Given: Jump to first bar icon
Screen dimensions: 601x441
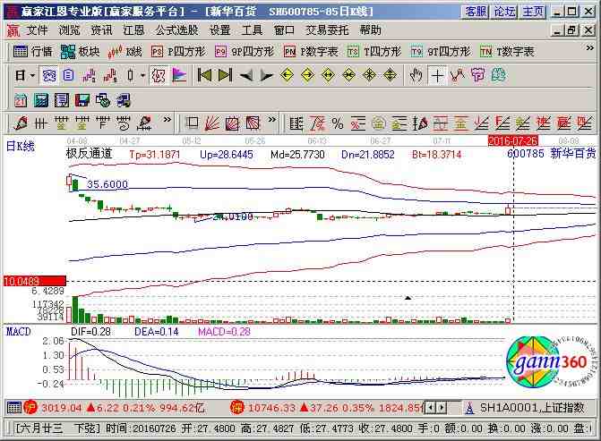Looking at the screenshot, I should [204, 75].
